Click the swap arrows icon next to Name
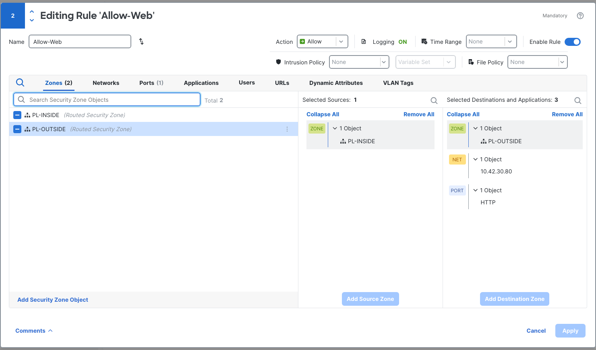596x350 pixels. click(x=141, y=41)
